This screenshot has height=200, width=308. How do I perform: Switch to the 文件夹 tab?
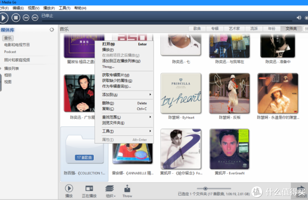pos(291,29)
